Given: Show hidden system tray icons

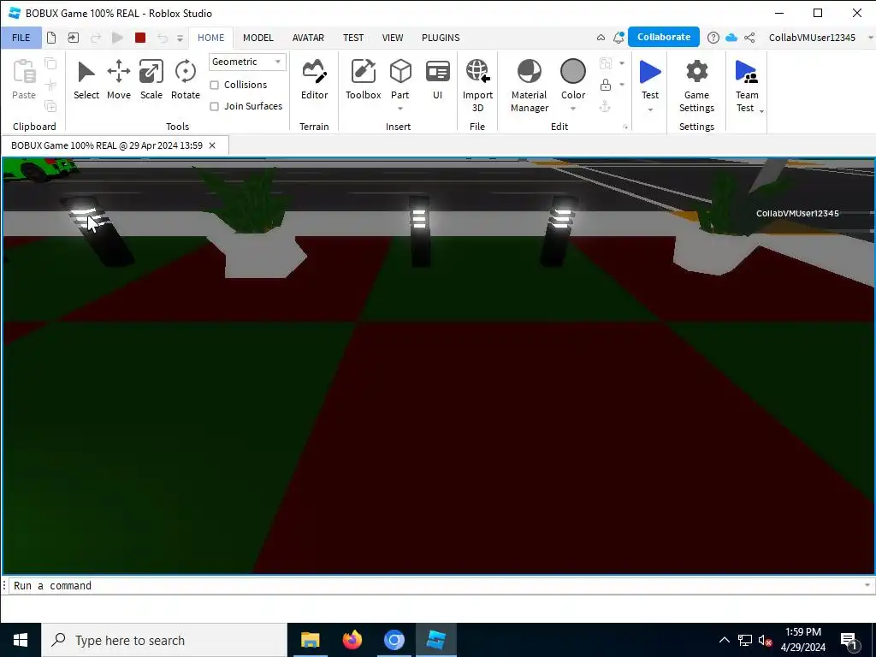Looking at the screenshot, I should 724,640.
